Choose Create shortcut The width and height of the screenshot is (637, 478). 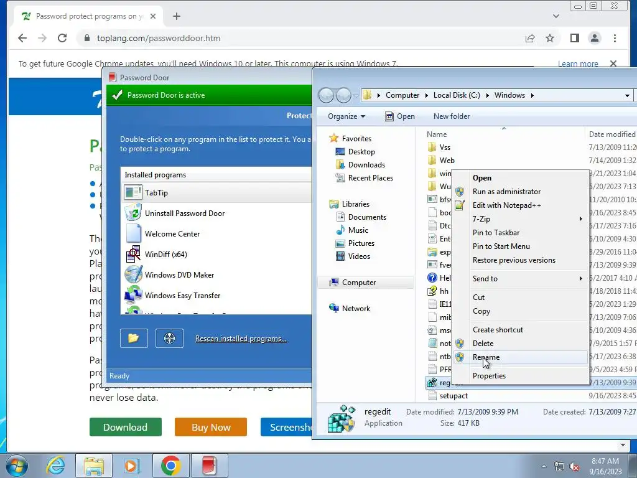[x=521, y=330]
